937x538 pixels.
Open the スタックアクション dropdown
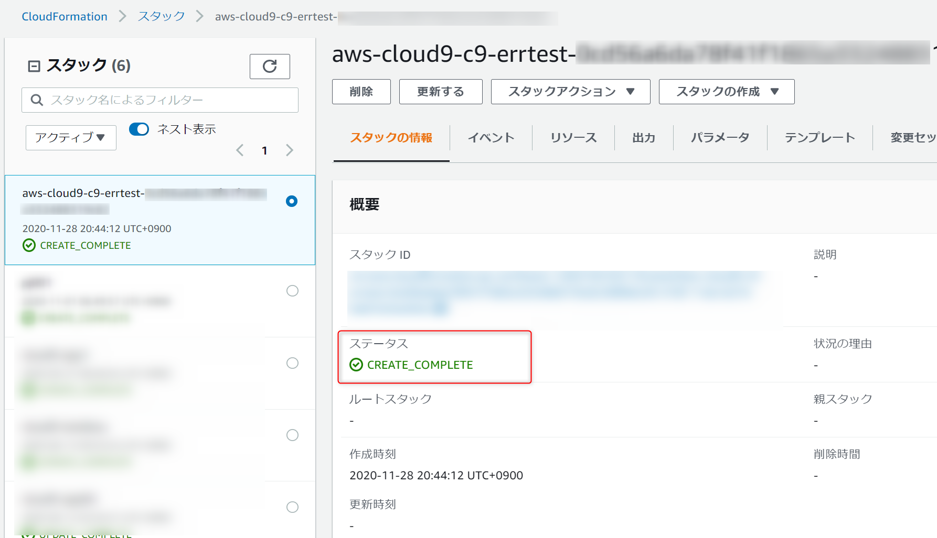point(570,92)
